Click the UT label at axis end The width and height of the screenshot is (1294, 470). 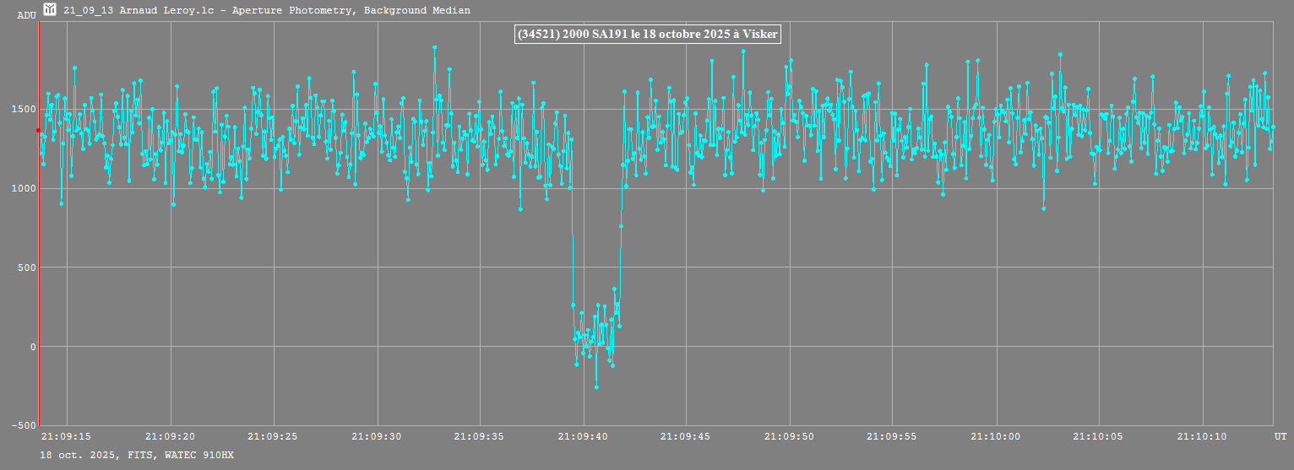tap(1280, 437)
